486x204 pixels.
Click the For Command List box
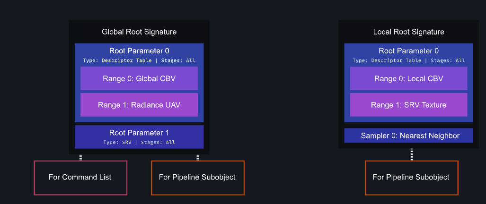tap(80, 178)
